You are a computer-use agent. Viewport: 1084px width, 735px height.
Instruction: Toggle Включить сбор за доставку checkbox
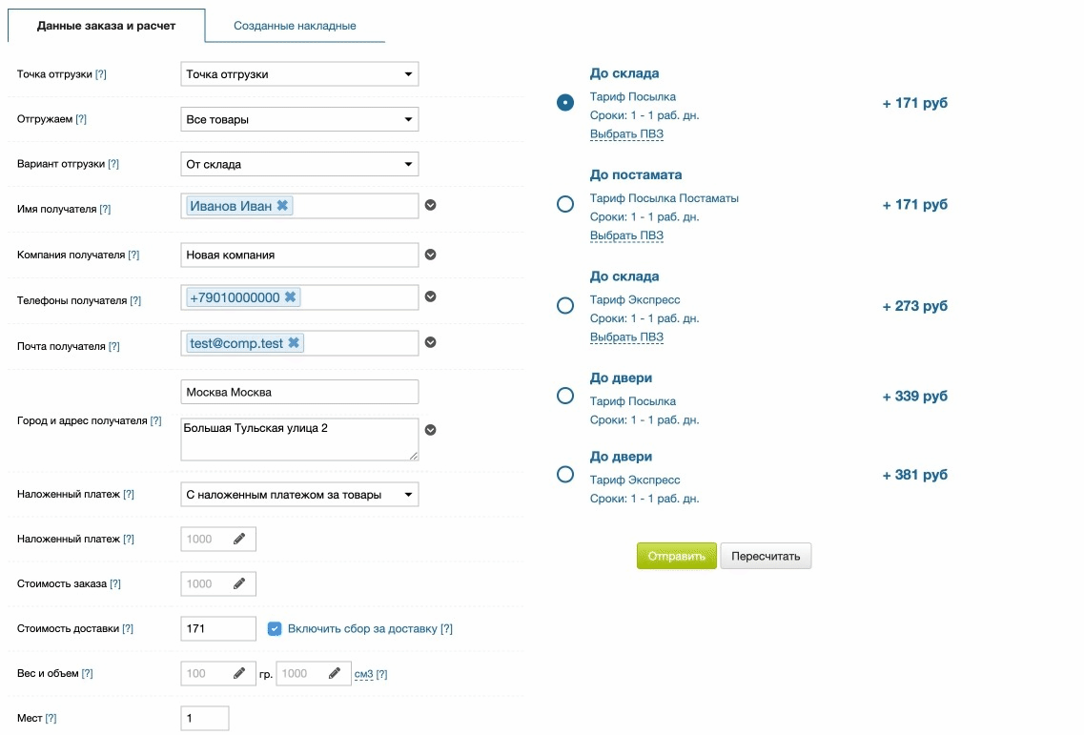click(275, 628)
